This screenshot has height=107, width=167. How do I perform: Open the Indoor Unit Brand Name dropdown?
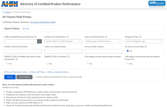tap(103, 41)
